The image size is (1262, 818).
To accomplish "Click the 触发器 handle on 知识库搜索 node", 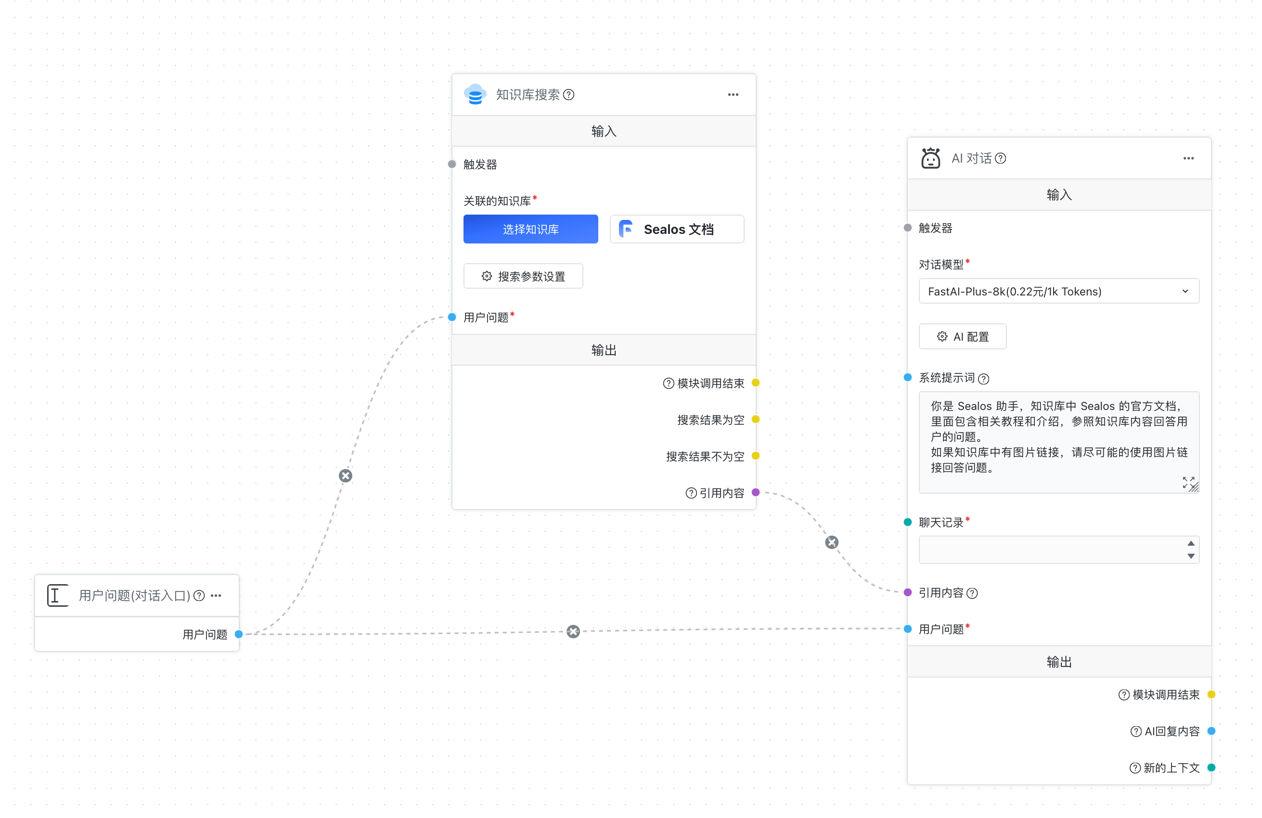I will 452,164.
